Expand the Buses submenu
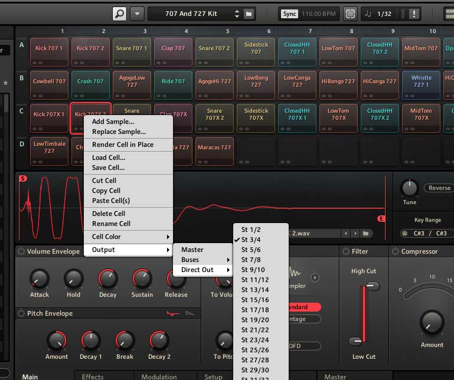Screen dimensions: 454x380 (203, 260)
